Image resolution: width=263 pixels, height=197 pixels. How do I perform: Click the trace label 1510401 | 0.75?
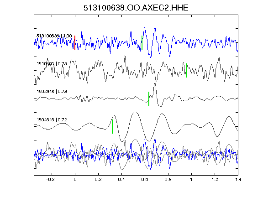52,64
